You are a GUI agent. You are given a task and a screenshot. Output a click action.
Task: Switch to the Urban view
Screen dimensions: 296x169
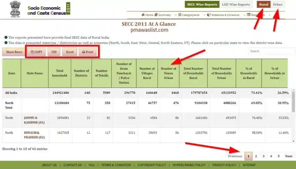[278, 4]
